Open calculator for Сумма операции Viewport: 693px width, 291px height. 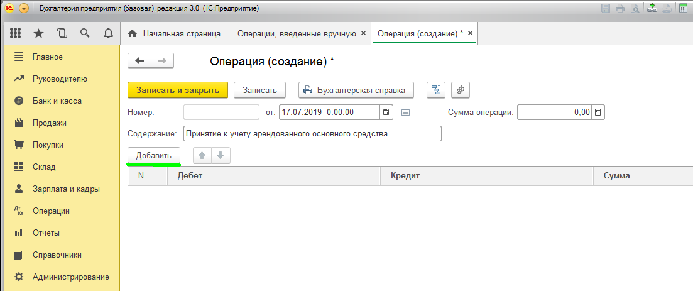tap(598, 113)
